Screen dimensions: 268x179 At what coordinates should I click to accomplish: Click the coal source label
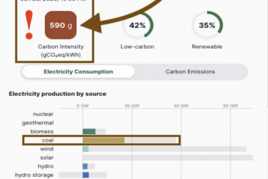47,140
